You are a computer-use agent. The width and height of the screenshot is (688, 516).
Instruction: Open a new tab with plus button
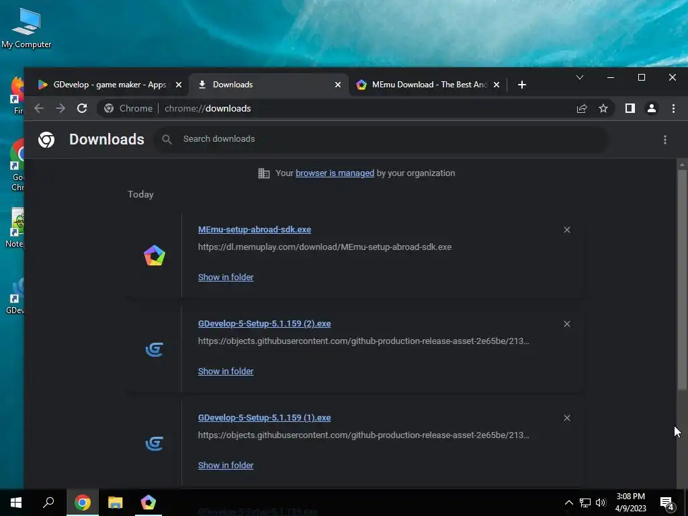tap(521, 85)
